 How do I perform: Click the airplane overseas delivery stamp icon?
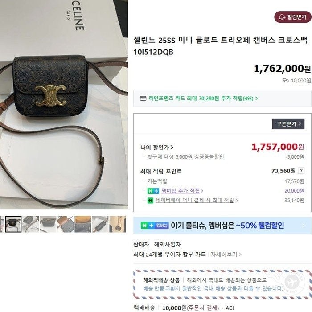292,282
